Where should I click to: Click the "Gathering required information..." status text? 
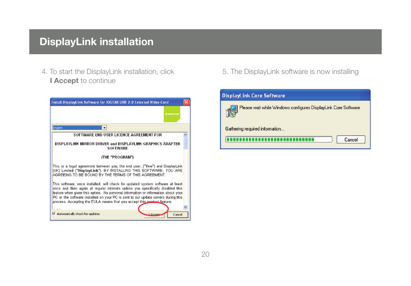click(x=255, y=129)
